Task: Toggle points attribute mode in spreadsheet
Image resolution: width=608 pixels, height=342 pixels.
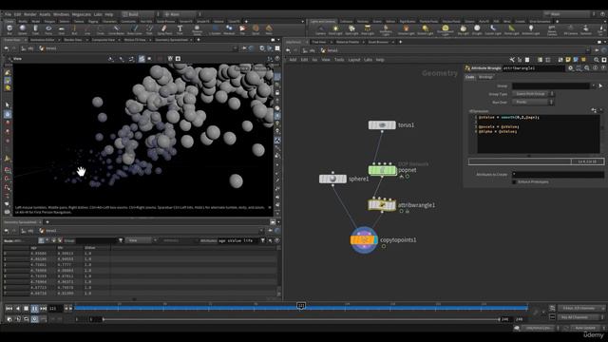Action: (42, 240)
